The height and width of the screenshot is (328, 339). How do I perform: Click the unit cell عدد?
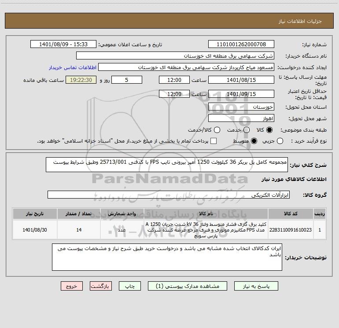[x=122, y=230]
